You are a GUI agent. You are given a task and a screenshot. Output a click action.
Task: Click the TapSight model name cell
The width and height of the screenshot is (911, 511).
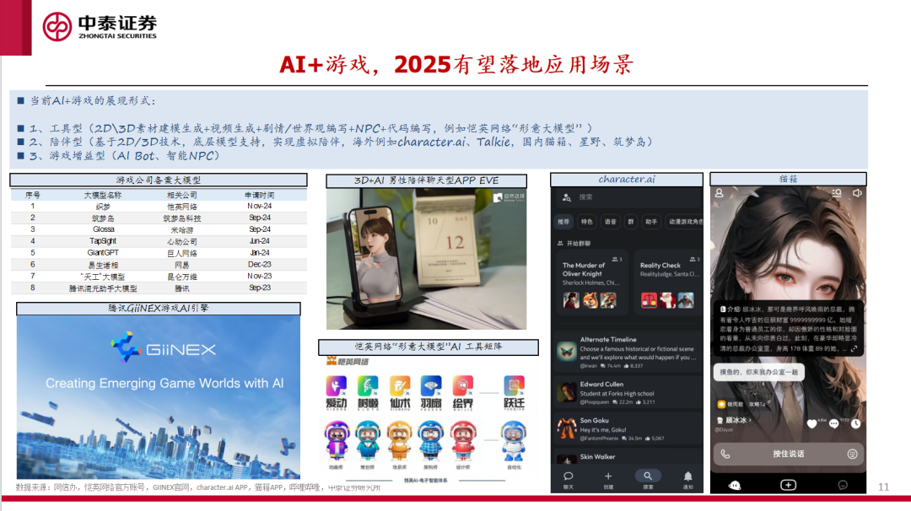tap(103, 241)
